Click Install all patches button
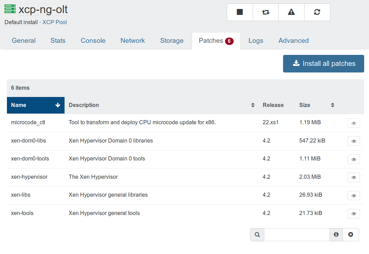369x254 pixels. [x=323, y=64]
